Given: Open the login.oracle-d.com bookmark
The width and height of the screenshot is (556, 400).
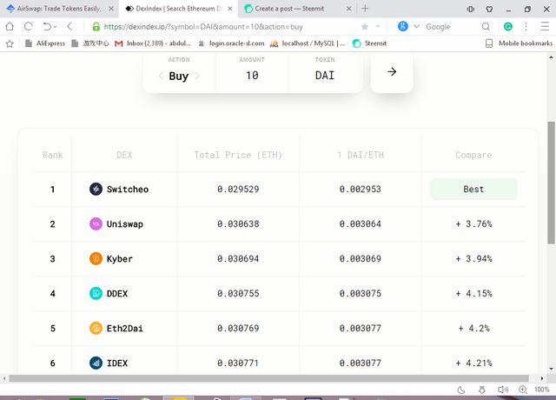Looking at the screenshot, I should pyautogui.click(x=231, y=43).
